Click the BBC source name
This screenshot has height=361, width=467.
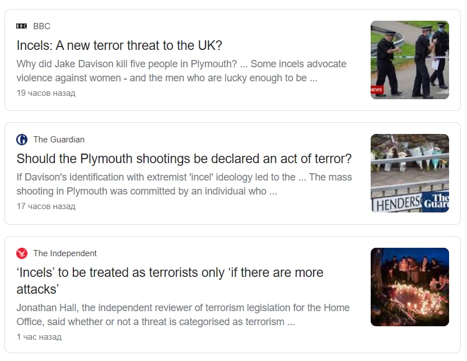click(41, 26)
